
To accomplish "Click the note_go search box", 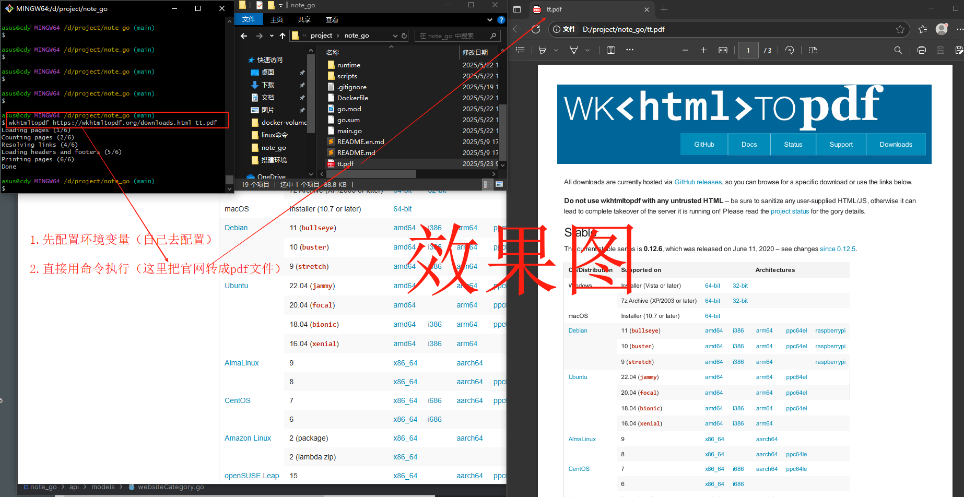I will tap(457, 35).
